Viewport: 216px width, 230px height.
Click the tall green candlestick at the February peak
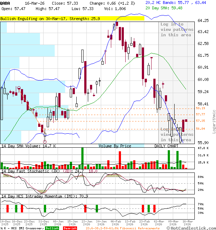(x=114, y=27)
